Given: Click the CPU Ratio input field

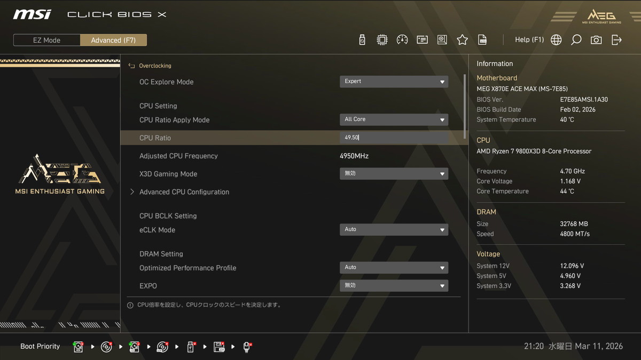Looking at the screenshot, I should [x=394, y=138].
